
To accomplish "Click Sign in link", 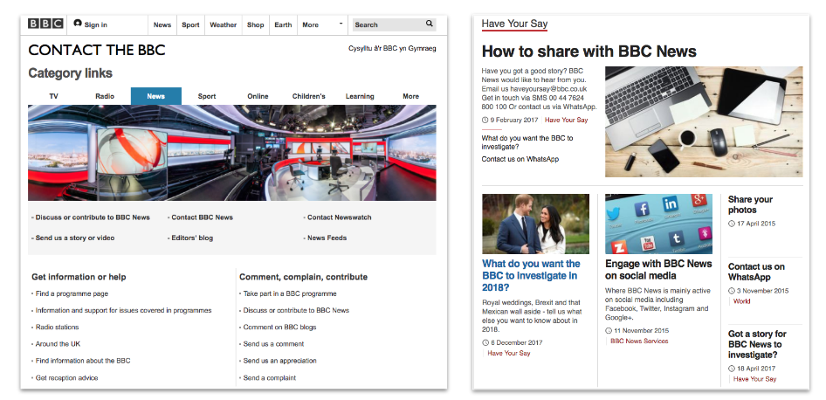I will [95, 24].
